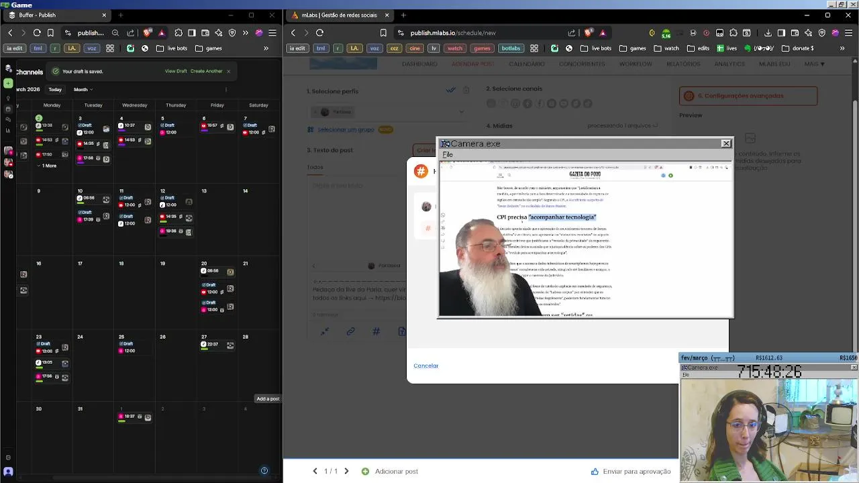Bookmark the Buffer Publish page
Screen dimensions: 859x483
click(50, 32)
